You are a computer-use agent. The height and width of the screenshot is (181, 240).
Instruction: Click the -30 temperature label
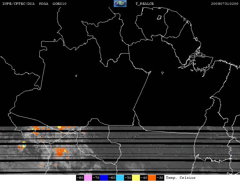[160, 178]
